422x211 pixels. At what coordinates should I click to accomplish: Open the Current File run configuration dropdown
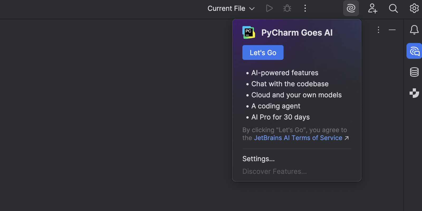pos(231,8)
